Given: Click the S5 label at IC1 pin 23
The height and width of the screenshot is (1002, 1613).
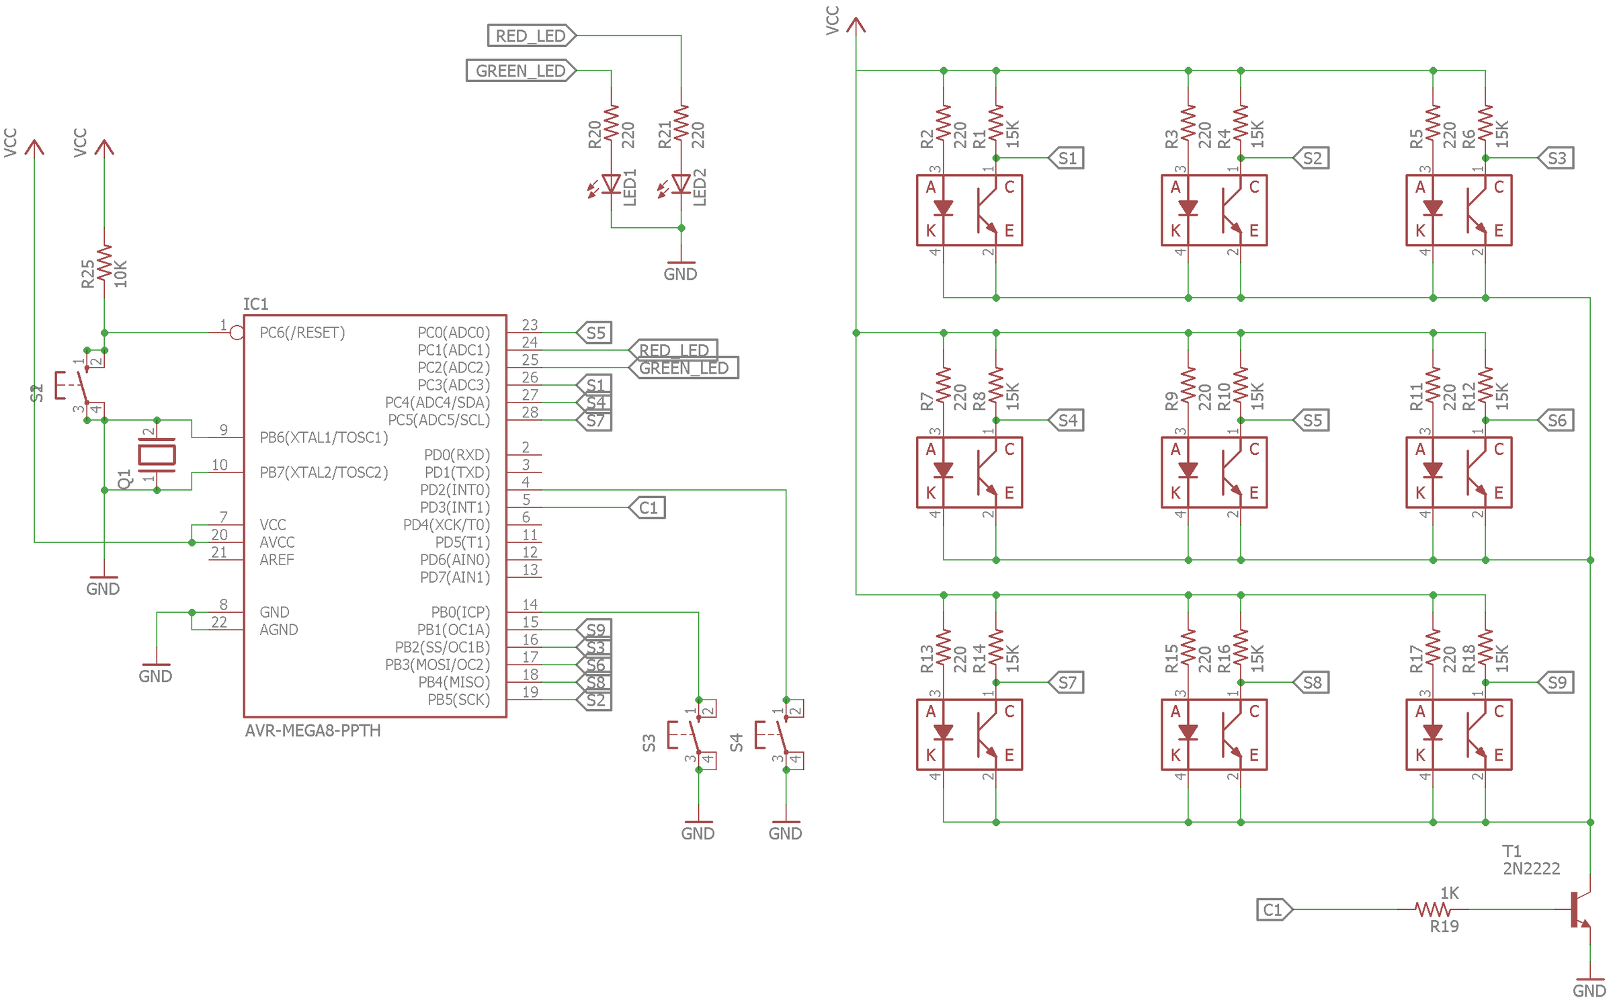Looking at the screenshot, I should [x=595, y=333].
